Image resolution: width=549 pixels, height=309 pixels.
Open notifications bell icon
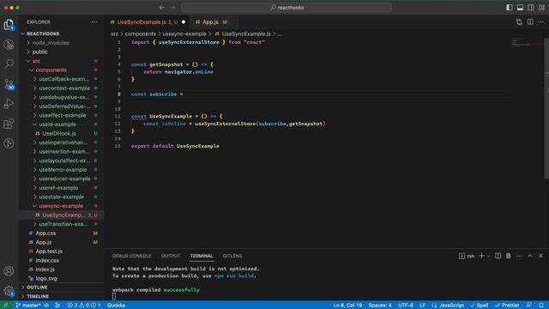click(x=541, y=306)
